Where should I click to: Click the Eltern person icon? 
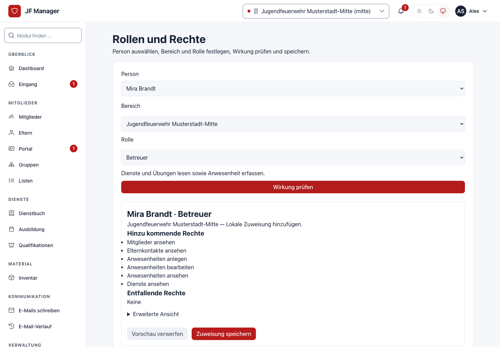(11, 133)
